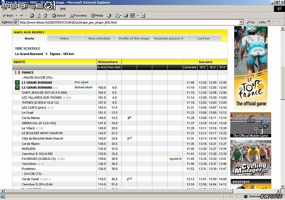The width and height of the screenshot is (285, 200).
Task: Click the SAVOIE (73) heading
Action: point(33,174)
